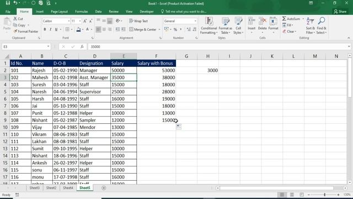Open the Font Color dropdown arrow
This screenshot has width=353, height=199.
point(92,29)
